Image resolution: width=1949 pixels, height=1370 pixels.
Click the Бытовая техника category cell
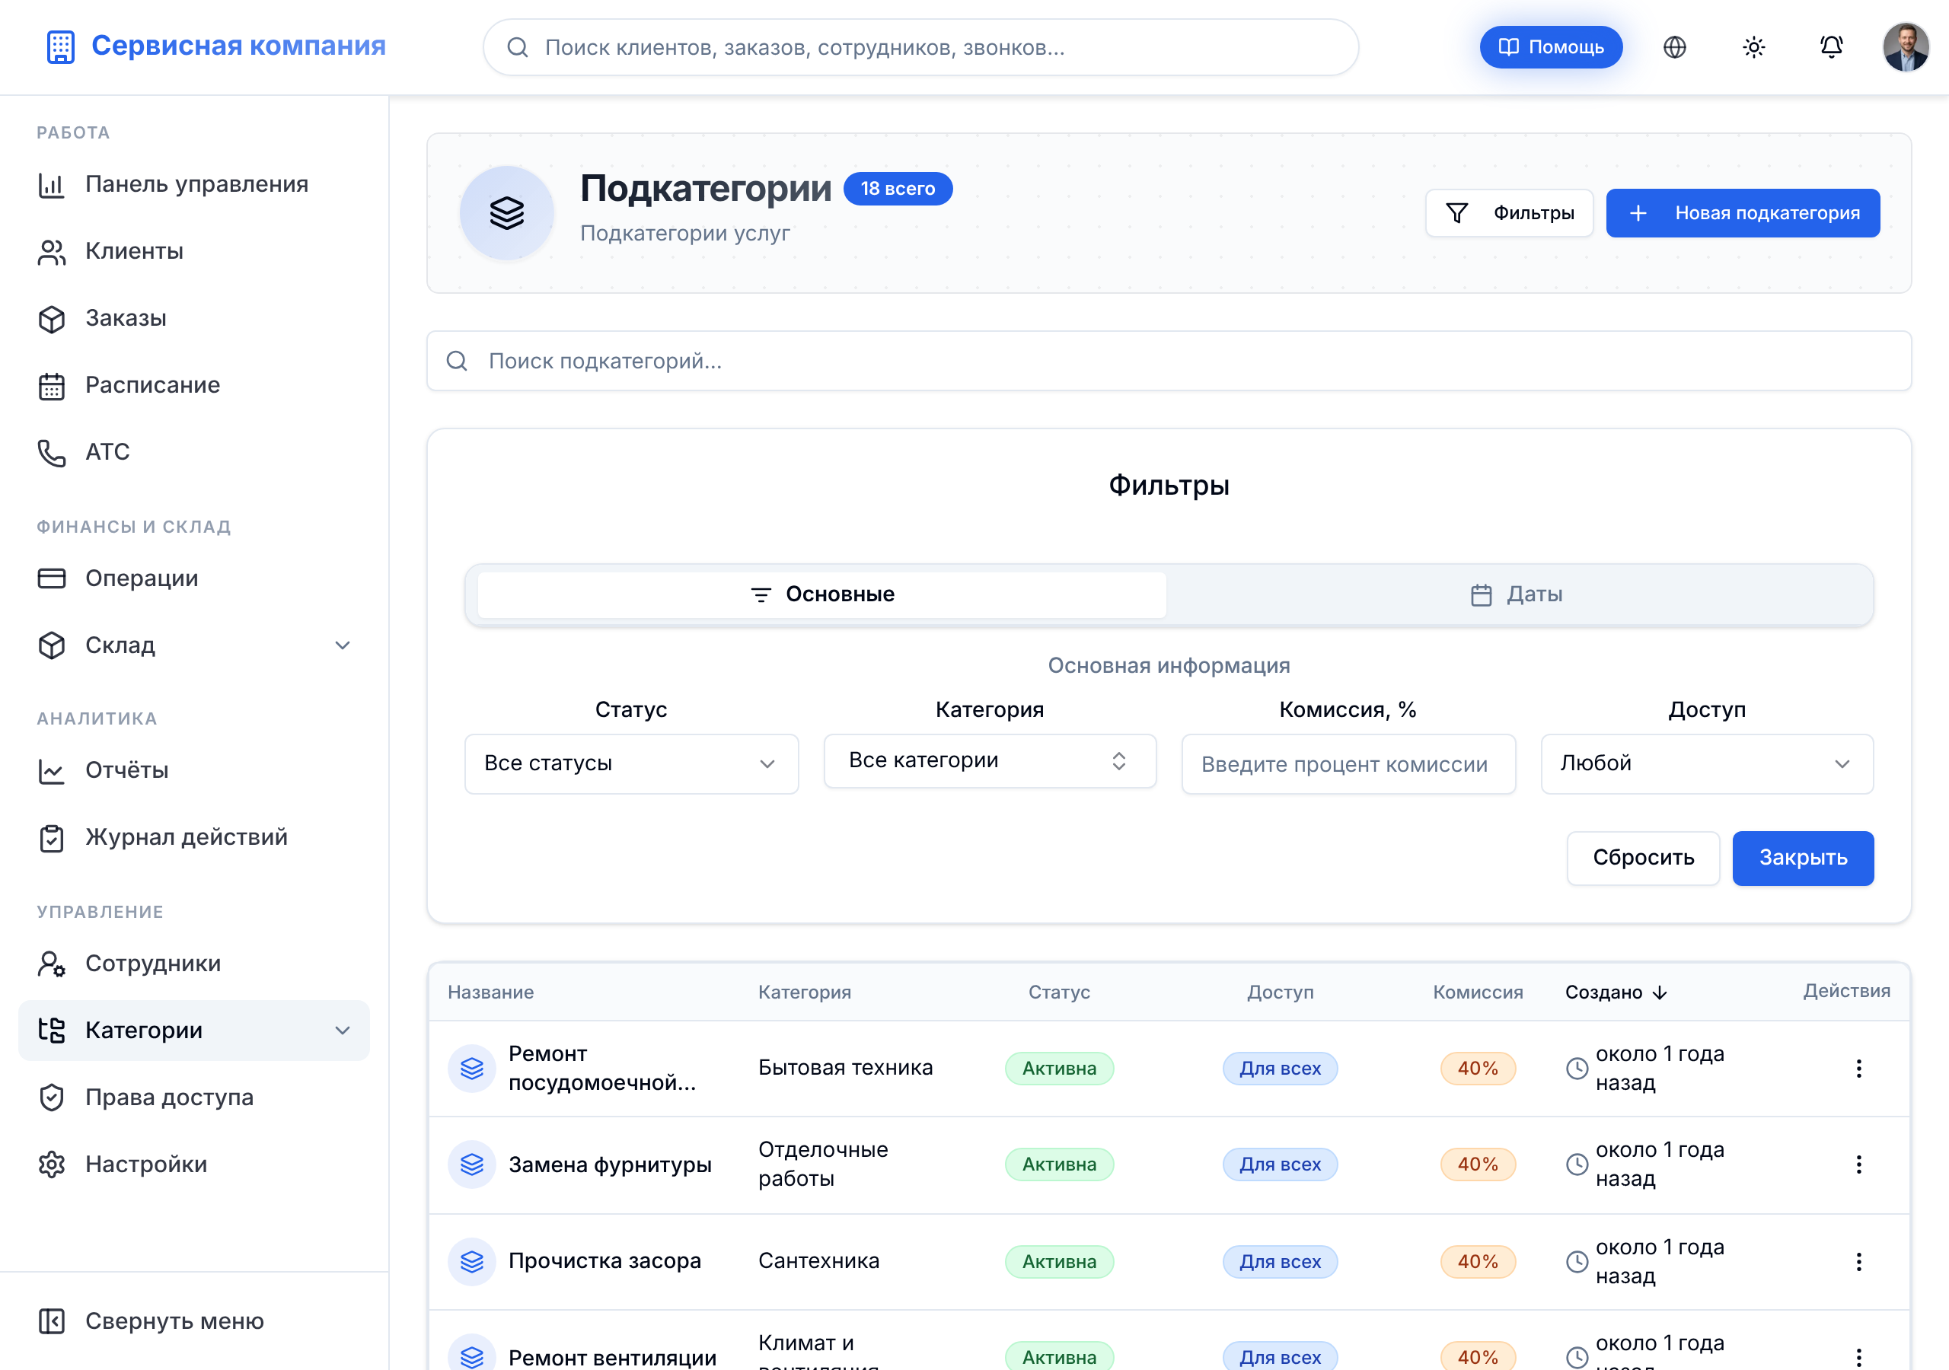(844, 1067)
